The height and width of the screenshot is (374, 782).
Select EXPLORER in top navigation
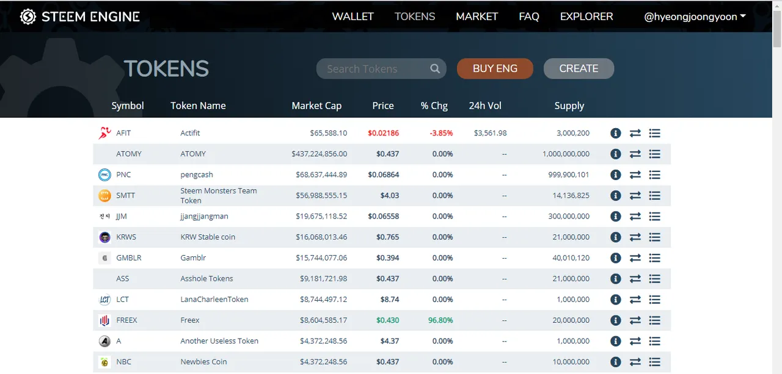click(586, 16)
